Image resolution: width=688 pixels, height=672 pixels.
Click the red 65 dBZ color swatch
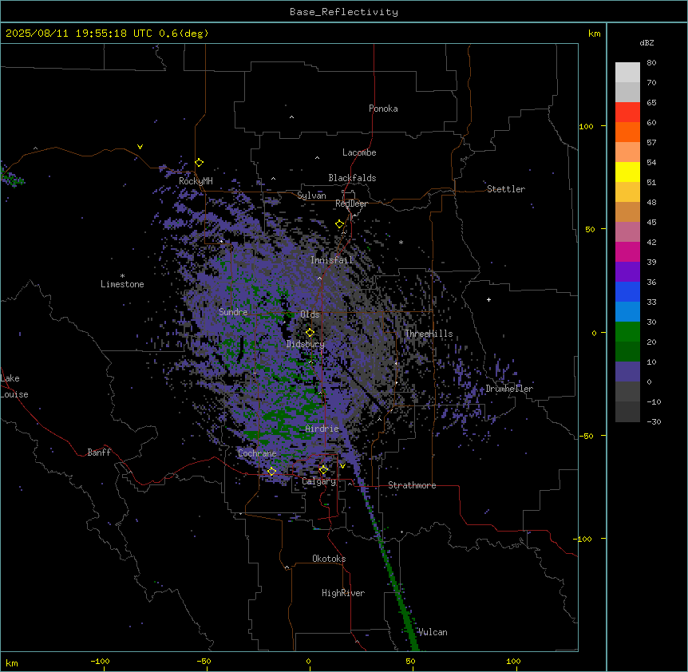tap(627, 113)
